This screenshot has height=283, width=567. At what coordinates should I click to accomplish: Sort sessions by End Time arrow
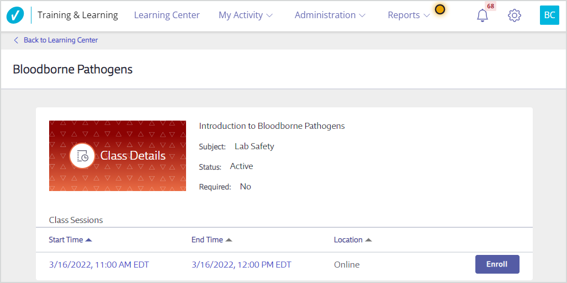tap(229, 240)
